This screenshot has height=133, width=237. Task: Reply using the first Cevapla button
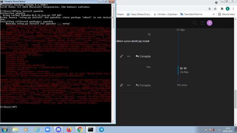pos(143,56)
